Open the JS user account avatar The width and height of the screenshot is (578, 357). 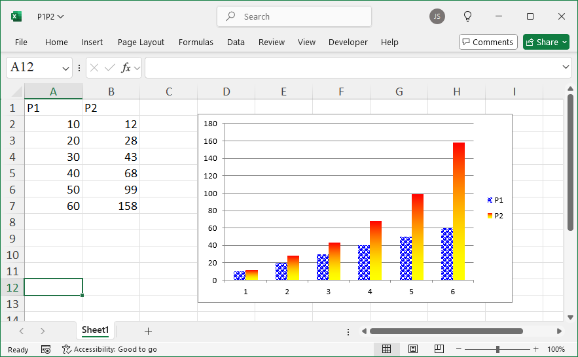[x=437, y=16]
